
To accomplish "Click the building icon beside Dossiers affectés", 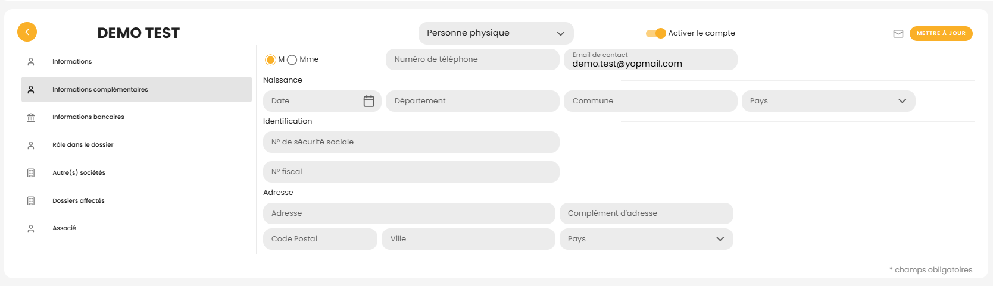I will coord(31,201).
